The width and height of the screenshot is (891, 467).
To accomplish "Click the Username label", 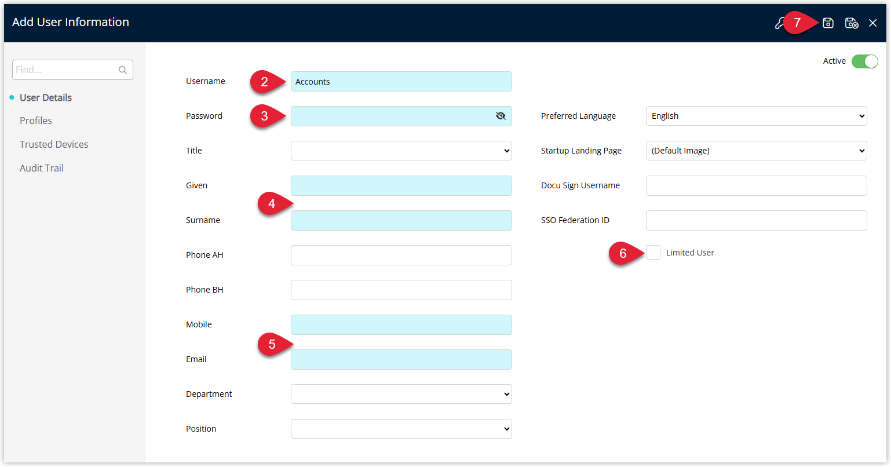I will [206, 81].
